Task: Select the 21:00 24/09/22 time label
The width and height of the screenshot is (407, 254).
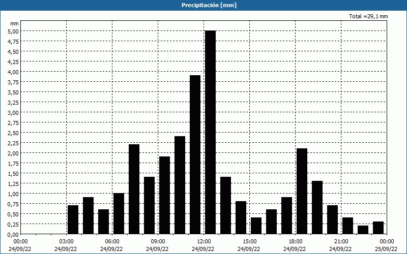Action: pyautogui.click(x=341, y=245)
